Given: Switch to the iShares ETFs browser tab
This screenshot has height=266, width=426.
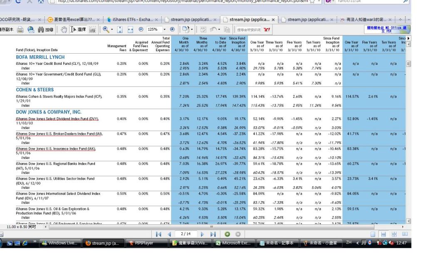Looking at the screenshot, I should point(132,20).
